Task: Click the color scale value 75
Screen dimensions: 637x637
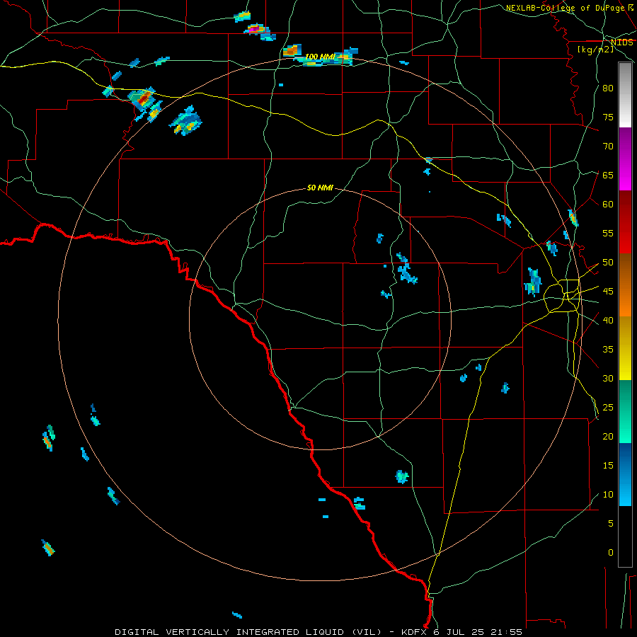Action: (608, 117)
